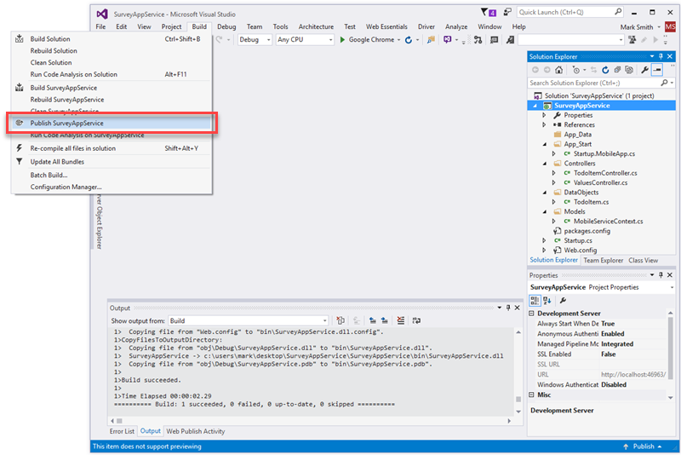Toggle the Preview Selected Items button
This screenshot has width=681, height=455.
click(x=657, y=70)
